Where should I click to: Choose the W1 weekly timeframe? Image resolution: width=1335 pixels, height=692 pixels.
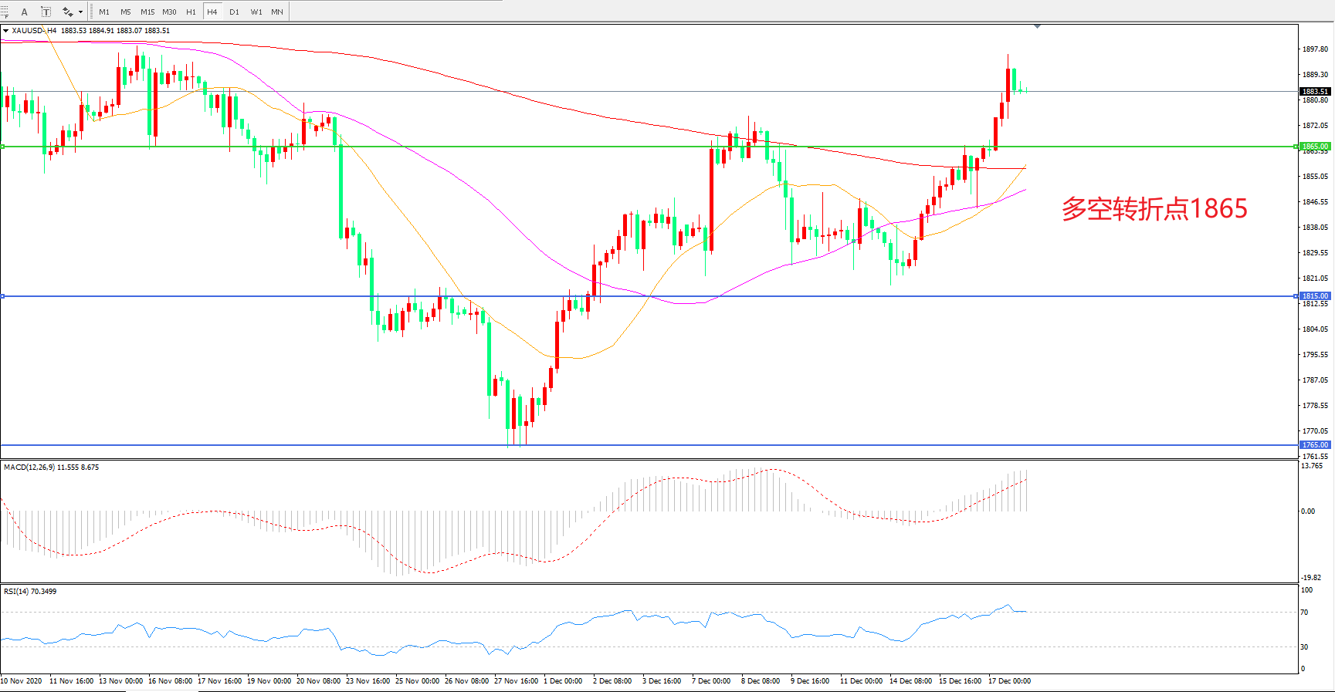[256, 12]
